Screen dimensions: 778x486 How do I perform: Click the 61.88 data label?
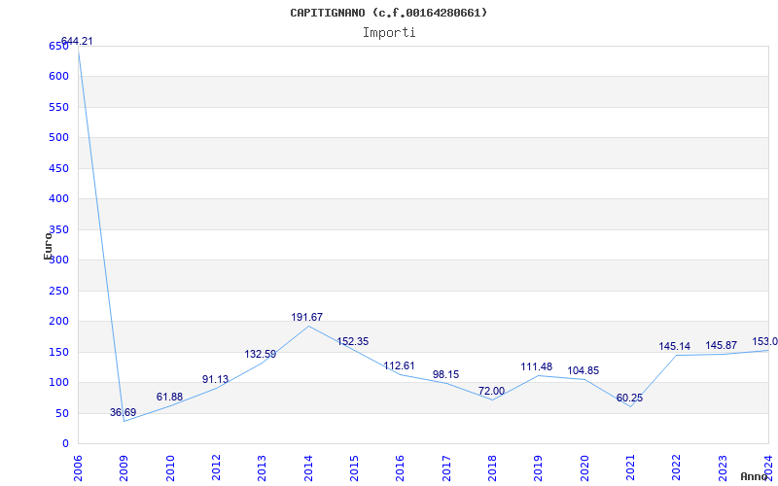click(x=169, y=397)
